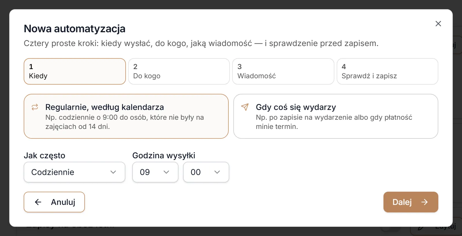Click the Jak często label
The width and height of the screenshot is (462, 236).
click(x=44, y=155)
